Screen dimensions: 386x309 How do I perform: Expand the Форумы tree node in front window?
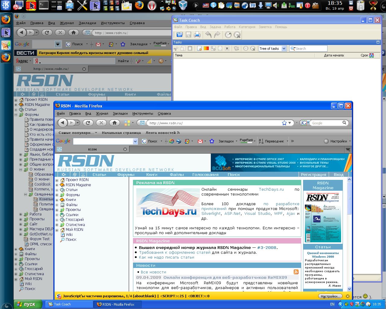coord(57,195)
